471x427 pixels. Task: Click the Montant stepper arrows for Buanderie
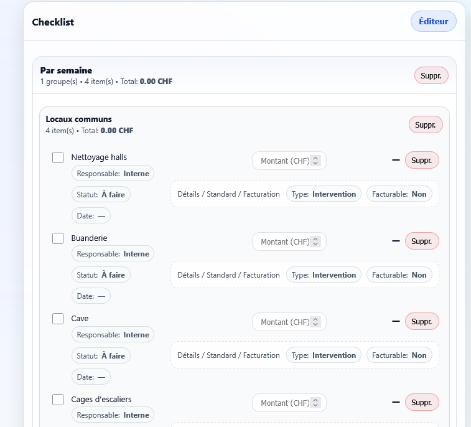(315, 242)
